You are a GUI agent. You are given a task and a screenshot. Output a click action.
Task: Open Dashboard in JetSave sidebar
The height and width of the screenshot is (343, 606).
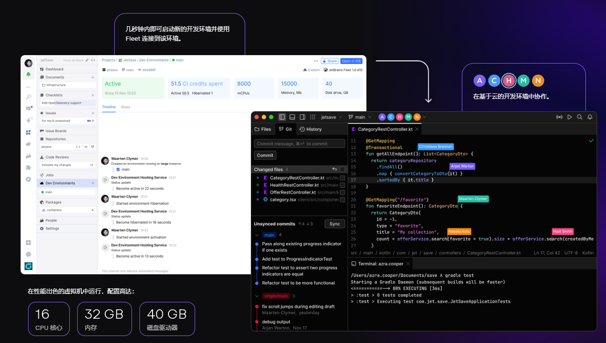click(66, 69)
